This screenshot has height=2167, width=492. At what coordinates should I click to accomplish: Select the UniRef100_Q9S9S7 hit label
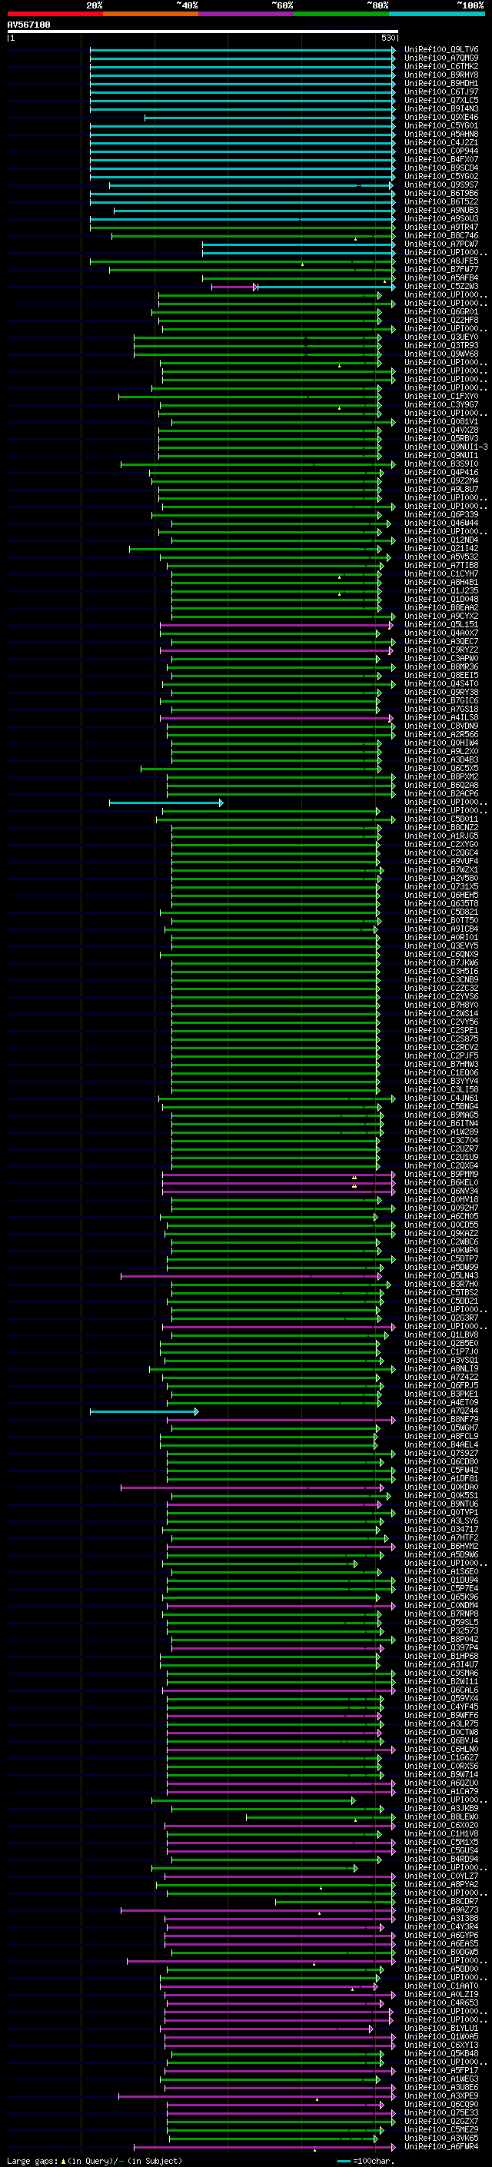(x=441, y=185)
